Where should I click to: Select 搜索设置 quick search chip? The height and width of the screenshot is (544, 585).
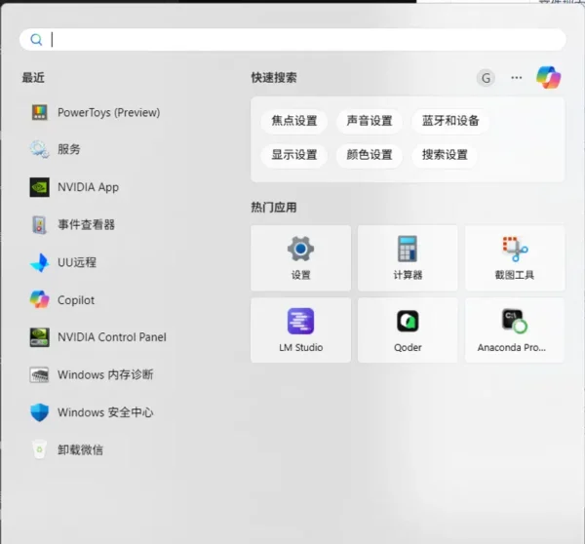tap(445, 155)
